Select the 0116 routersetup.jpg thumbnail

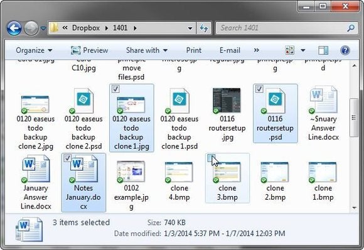coord(227,101)
